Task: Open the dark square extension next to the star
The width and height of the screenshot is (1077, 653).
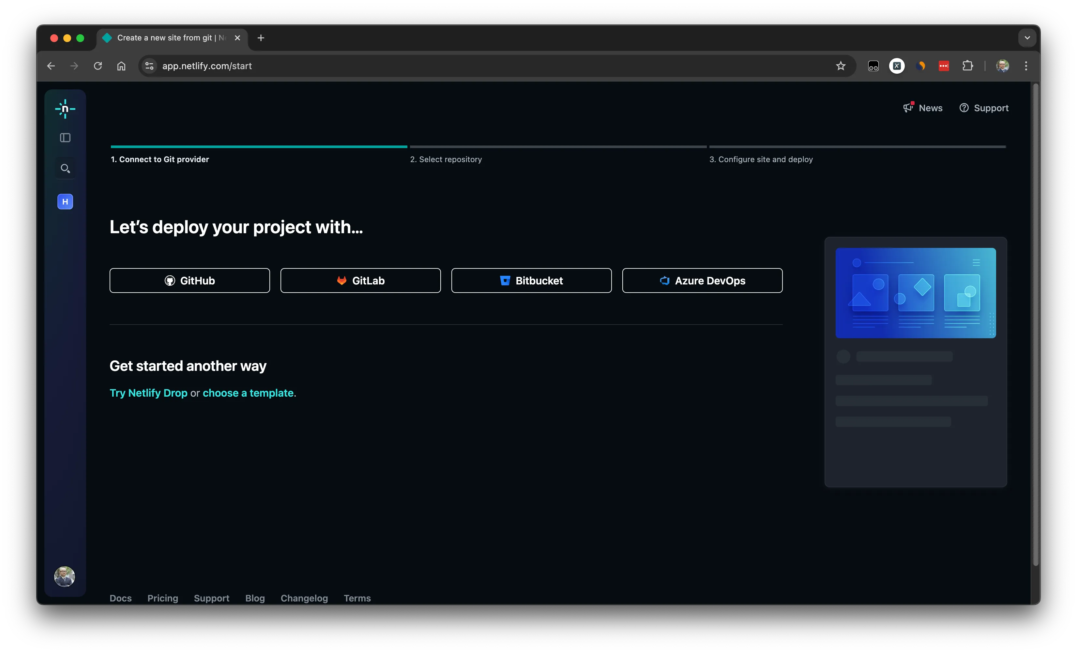Action: click(x=873, y=66)
